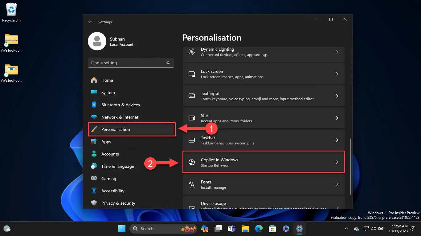This screenshot has width=421, height=236.
Task: Open Privacy & security settings
Action: coord(131,203)
